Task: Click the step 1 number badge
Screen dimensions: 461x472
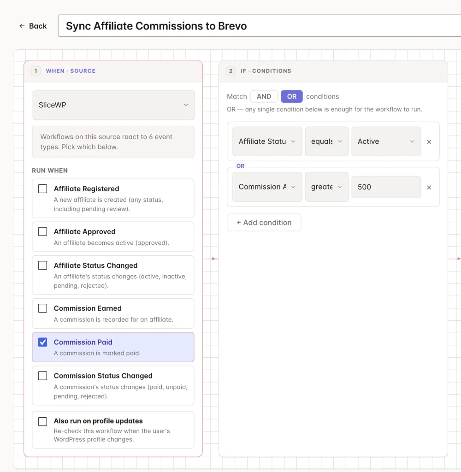Action: point(35,71)
